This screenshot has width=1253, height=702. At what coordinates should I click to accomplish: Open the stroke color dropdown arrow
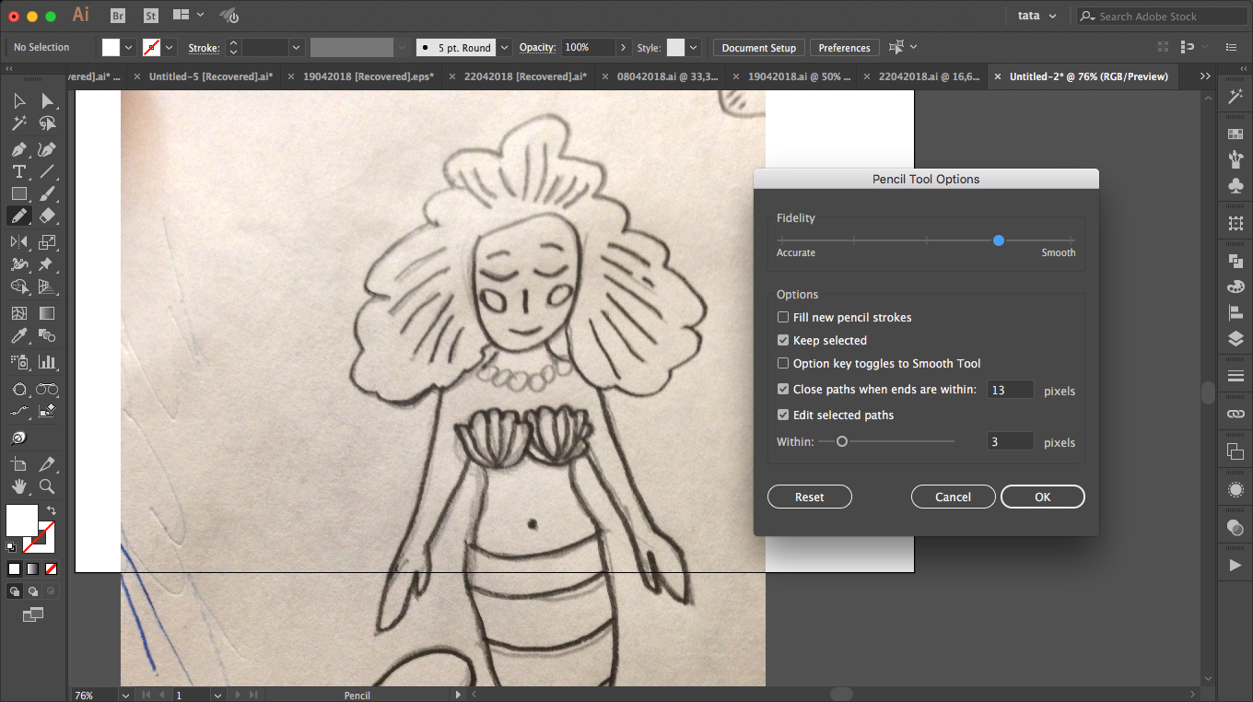pos(170,47)
